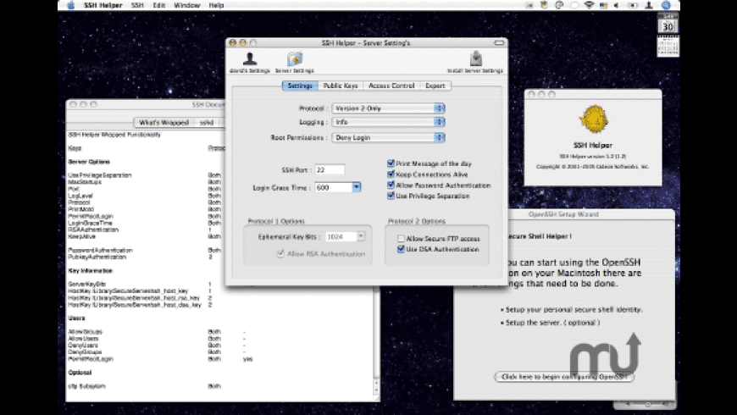Open the Window menu
737x415 pixels.
187,5
